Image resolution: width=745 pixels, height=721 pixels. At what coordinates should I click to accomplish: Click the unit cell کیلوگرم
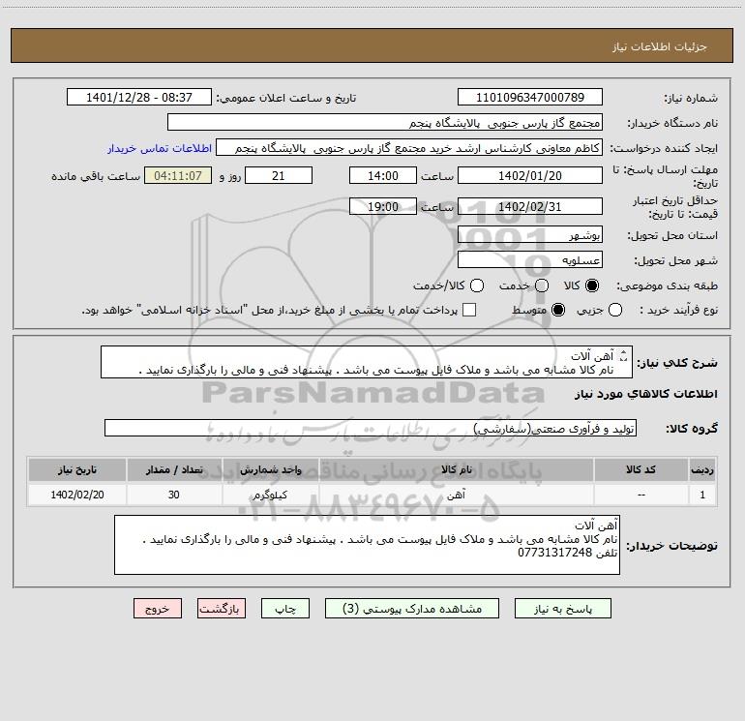(270, 495)
